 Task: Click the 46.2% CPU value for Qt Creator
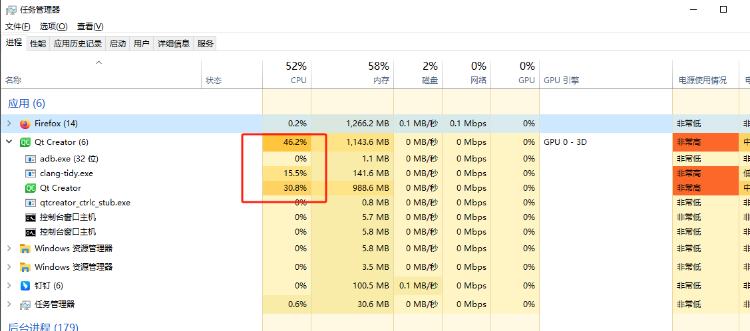[x=295, y=142]
